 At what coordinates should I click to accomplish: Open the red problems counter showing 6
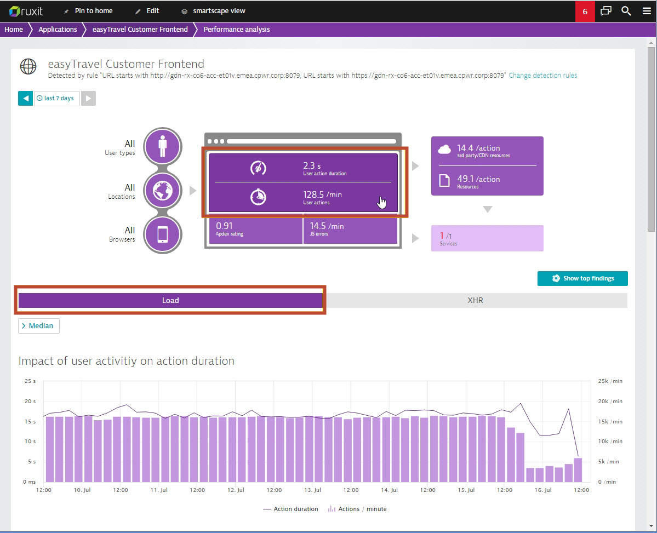(585, 12)
